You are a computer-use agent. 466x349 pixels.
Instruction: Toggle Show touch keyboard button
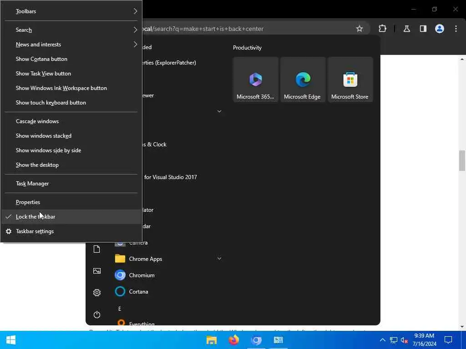pos(71,103)
